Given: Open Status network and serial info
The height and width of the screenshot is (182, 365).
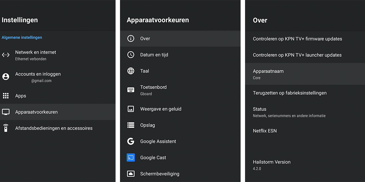Looking at the screenshot, I should coord(305,112).
